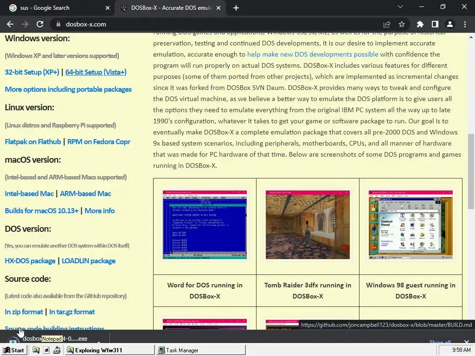Image resolution: width=475 pixels, height=356 pixels.
Task: Open ARM-based Mac download
Action: 85,193
